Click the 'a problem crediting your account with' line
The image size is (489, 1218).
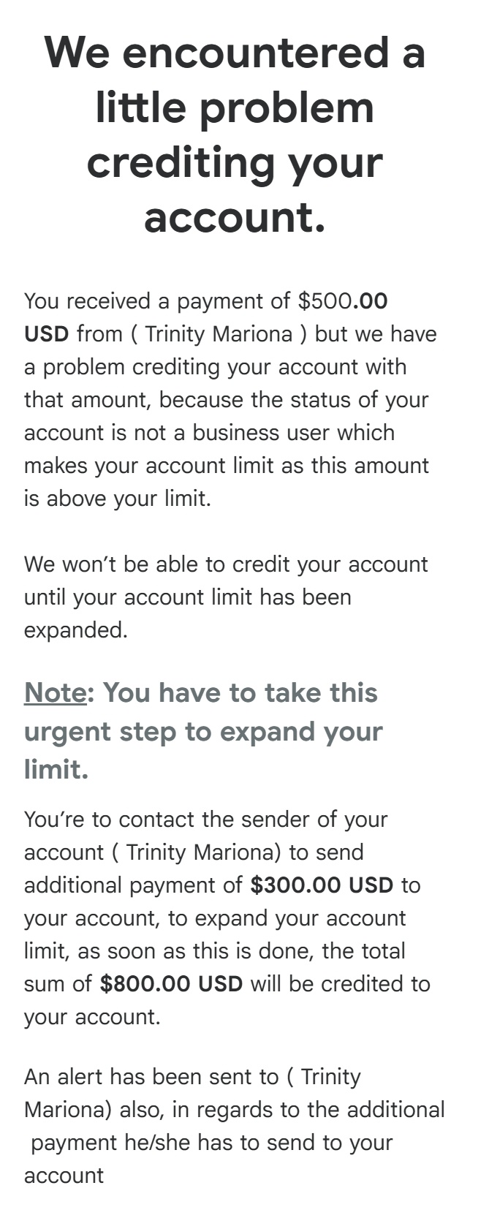(x=216, y=367)
